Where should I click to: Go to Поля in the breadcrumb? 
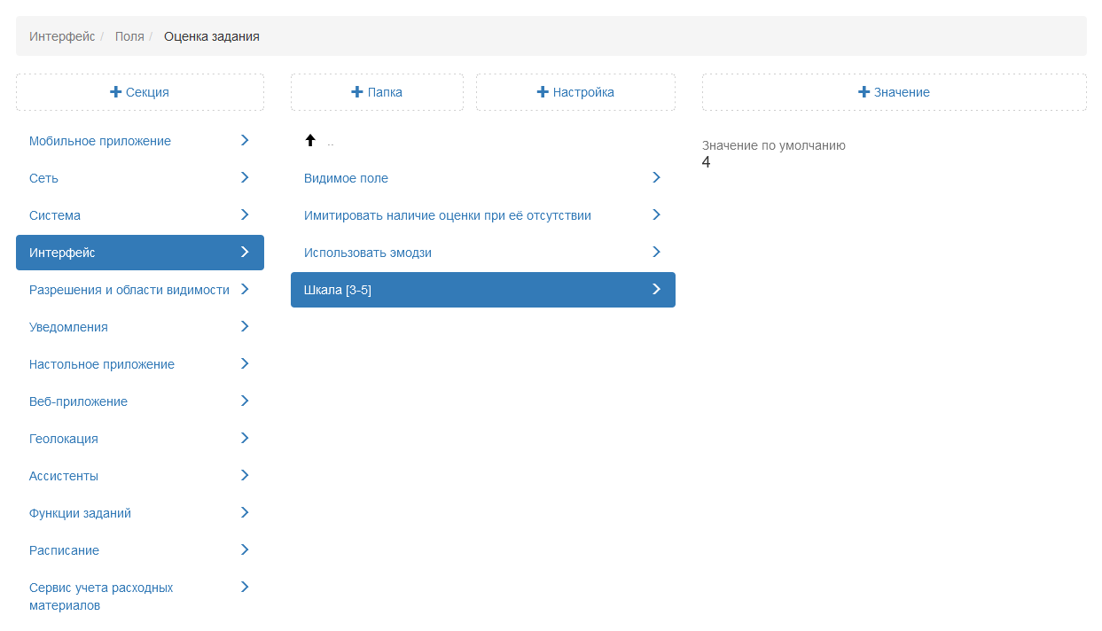click(x=129, y=36)
